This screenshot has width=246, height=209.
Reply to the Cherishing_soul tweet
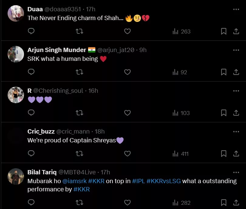point(31,113)
